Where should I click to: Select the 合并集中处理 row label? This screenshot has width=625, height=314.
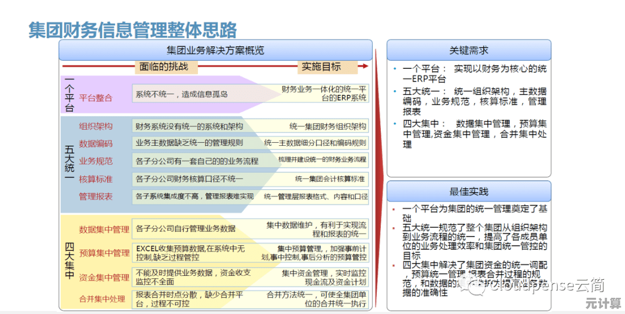coord(102,298)
